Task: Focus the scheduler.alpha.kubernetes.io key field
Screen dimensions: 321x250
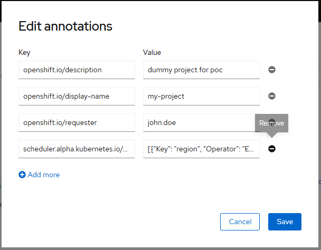Action: tap(77, 149)
